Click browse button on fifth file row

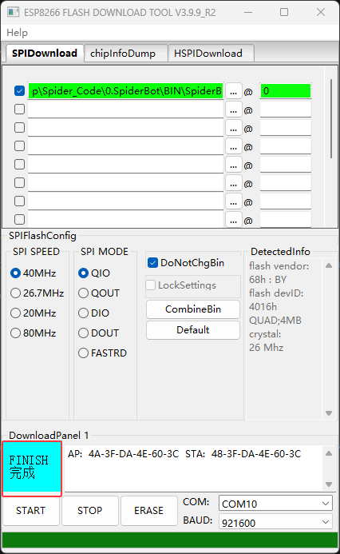point(234,165)
